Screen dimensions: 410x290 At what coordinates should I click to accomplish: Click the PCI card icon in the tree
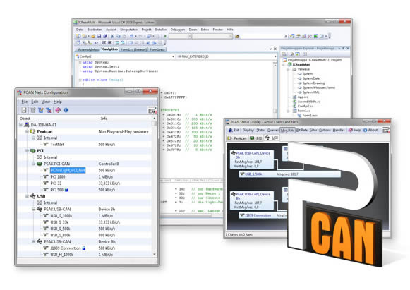click(32, 151)
